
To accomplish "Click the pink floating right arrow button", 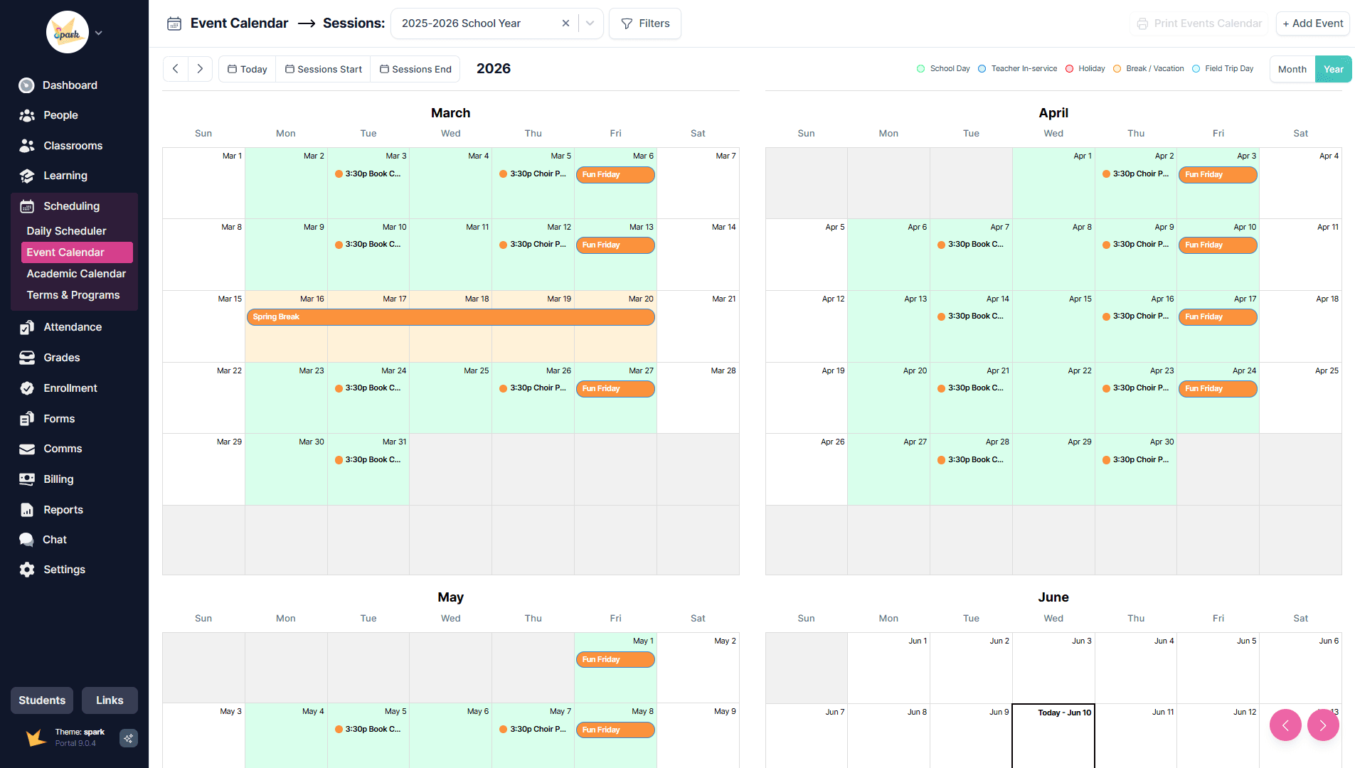I will pos(1323,725).
